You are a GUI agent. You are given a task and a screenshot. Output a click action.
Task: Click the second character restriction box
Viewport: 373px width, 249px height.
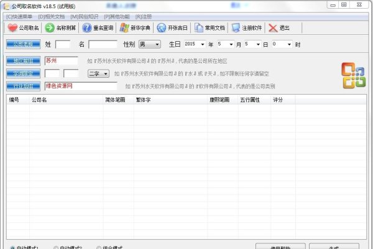(71, 73)
